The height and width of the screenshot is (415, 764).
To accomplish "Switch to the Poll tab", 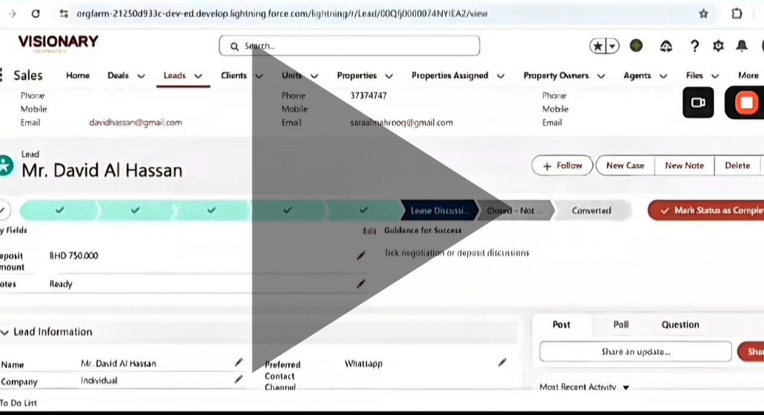I will point(621,324).
